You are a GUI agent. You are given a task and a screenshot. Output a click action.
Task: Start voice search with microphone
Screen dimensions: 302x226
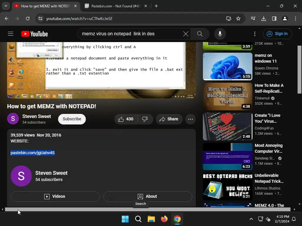(x=220, y=34)
